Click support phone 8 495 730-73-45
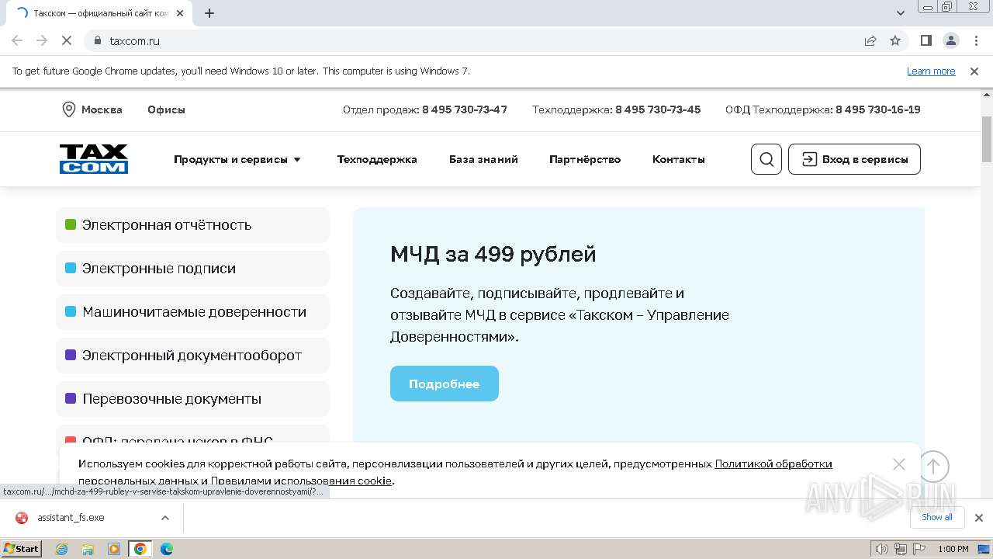 click(658, 109)
